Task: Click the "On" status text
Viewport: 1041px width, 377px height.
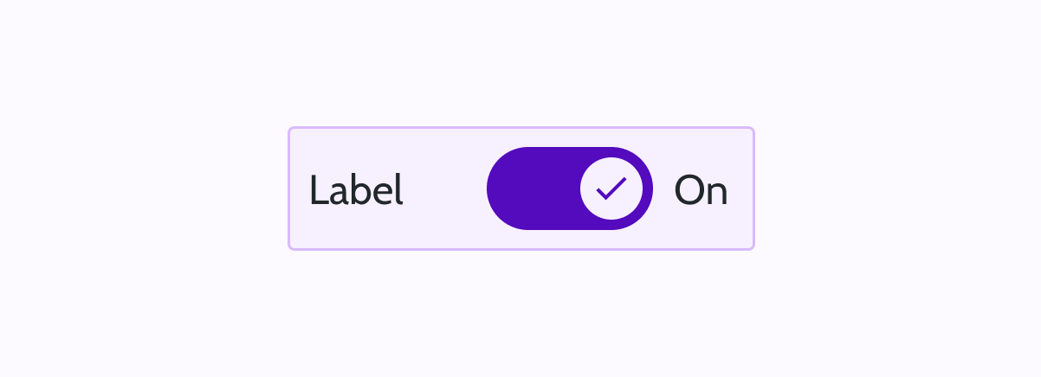Action: tap(701, 190)
